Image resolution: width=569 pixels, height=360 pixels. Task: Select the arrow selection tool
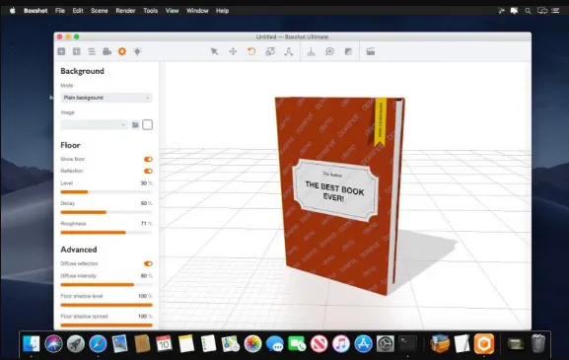click(x=214, y=51)
